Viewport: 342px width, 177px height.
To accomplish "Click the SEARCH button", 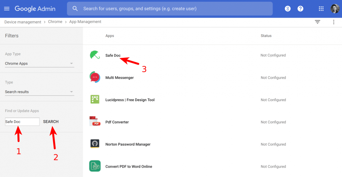I will click(x=51, y=122).
